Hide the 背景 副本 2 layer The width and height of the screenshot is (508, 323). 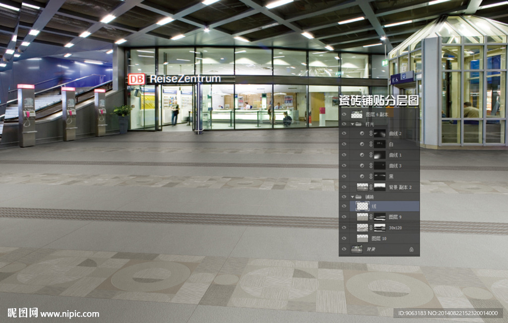(x=344, y=187)
